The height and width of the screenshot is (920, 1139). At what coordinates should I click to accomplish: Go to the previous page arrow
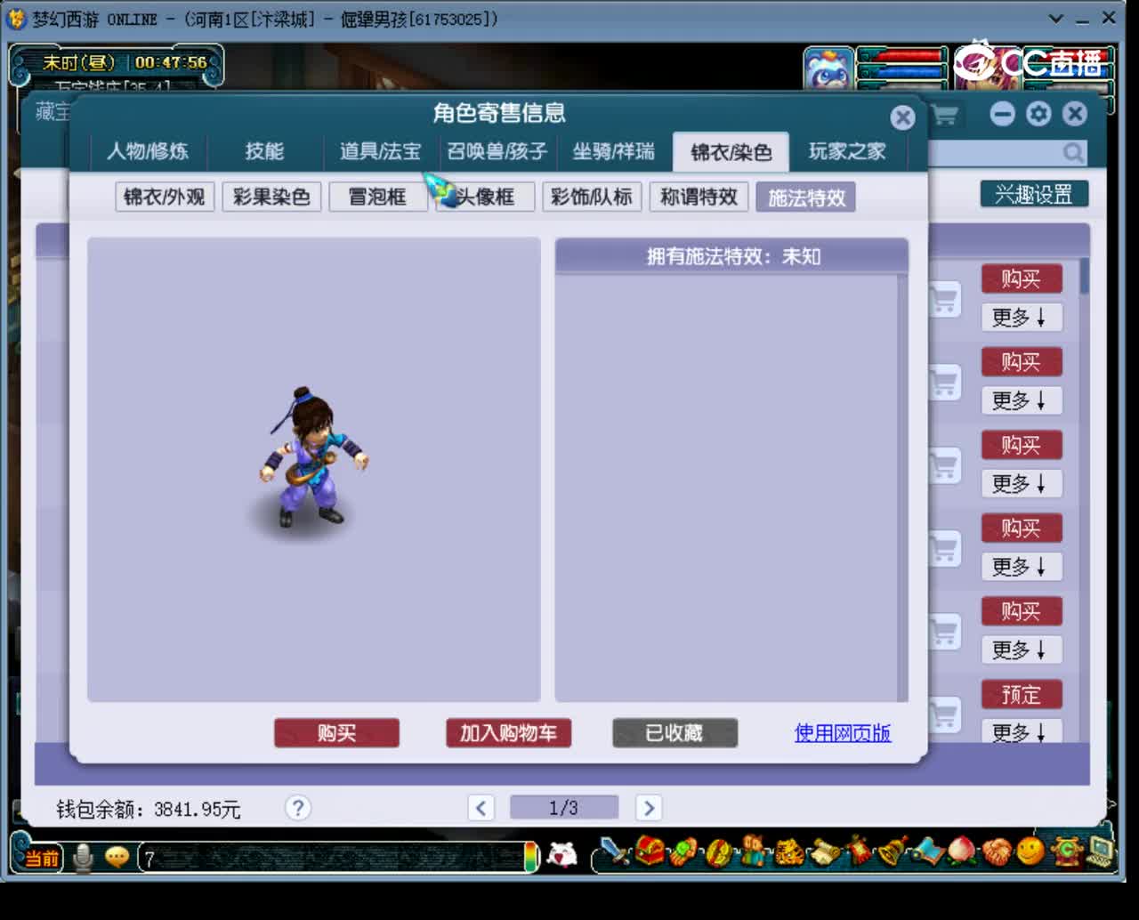pos(481,808)
